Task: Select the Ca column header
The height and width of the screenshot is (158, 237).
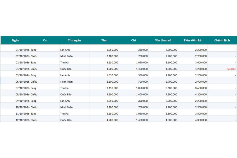Action: pyautogui.click(x=45, y=40)
